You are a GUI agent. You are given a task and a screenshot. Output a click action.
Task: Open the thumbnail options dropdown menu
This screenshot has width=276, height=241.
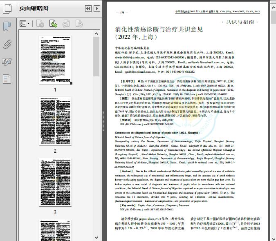coord(25,24)
